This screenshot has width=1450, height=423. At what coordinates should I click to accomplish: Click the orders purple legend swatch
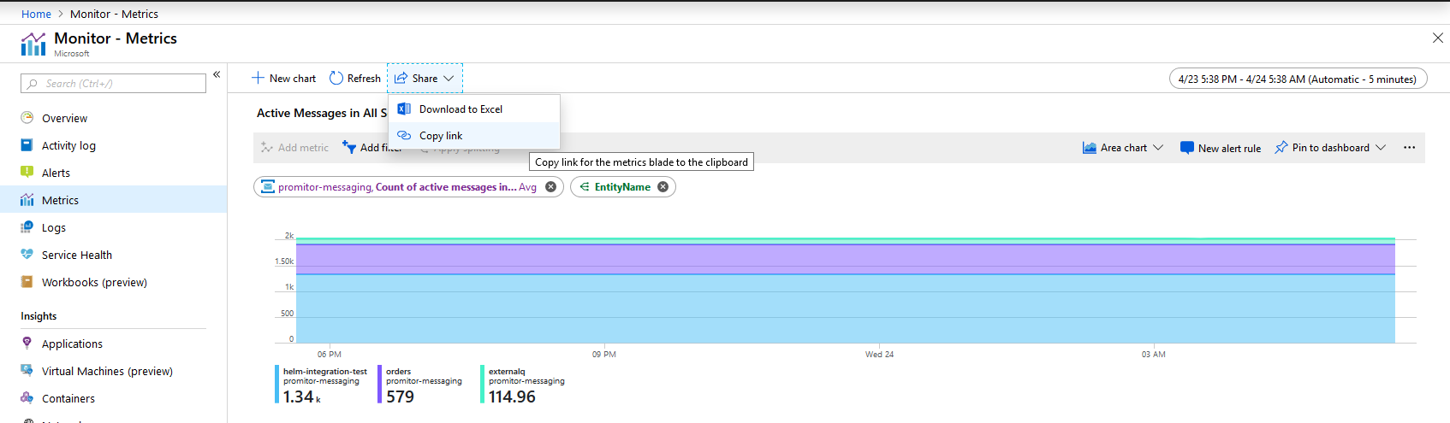coord(380,385)
